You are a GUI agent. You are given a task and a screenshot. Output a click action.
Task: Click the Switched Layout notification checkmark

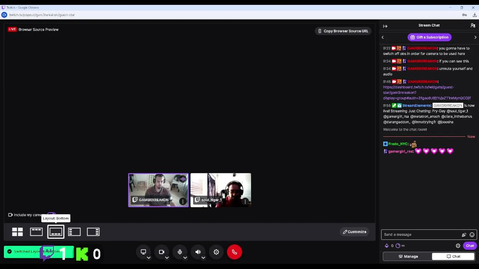click(10, 251)
